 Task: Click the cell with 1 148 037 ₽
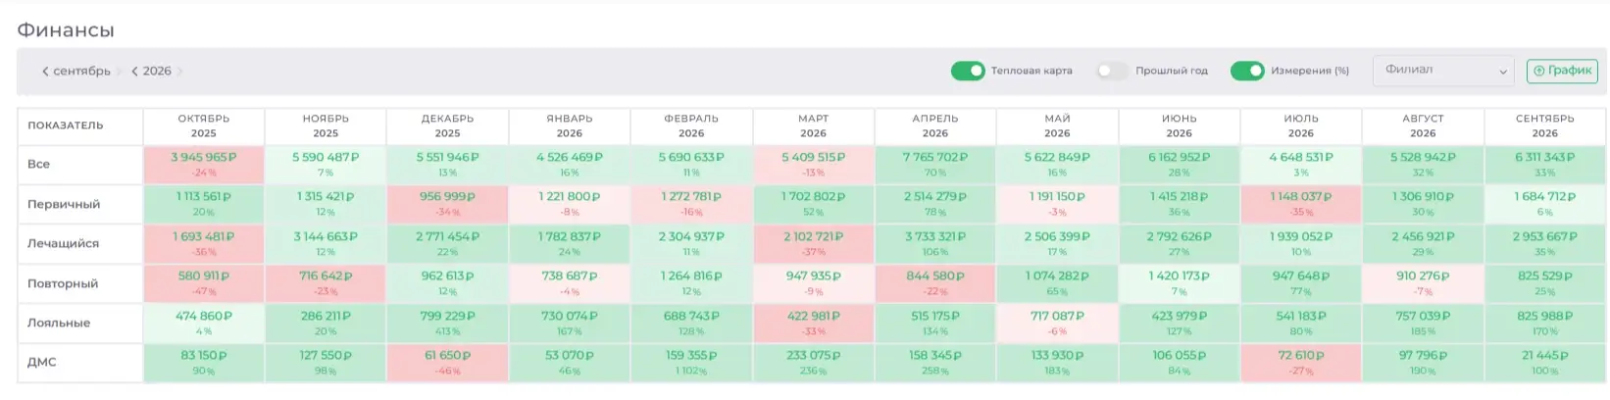click(x=1301, y=204)
